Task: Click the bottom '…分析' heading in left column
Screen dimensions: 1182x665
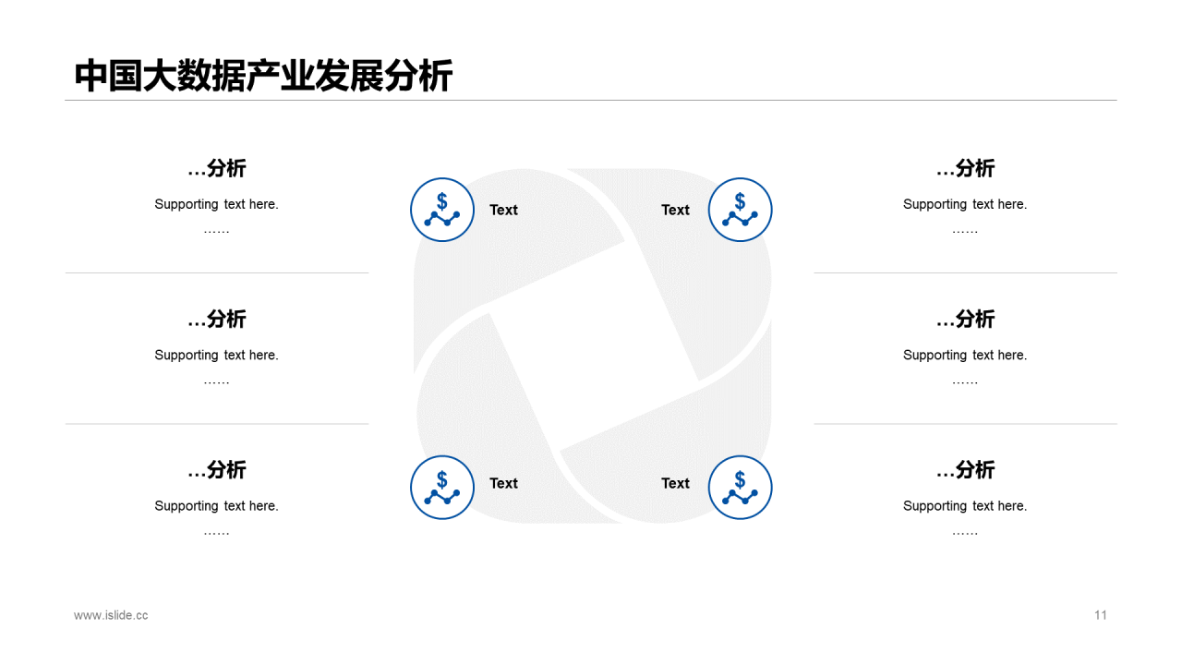Action: (216, 469)
